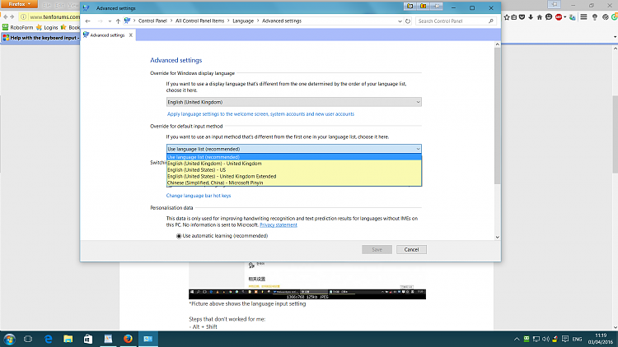Click the smiley face icon in Firefox toolbar
Screen dimensions: 618x347
pos(549,17)
